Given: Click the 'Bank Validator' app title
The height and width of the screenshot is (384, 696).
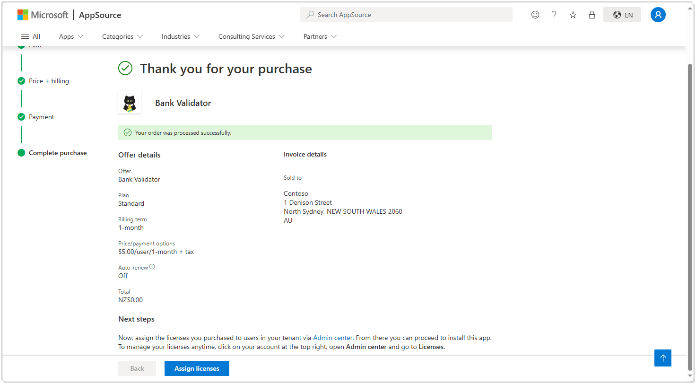Looking at the screenshot, I should pos(183,103).
